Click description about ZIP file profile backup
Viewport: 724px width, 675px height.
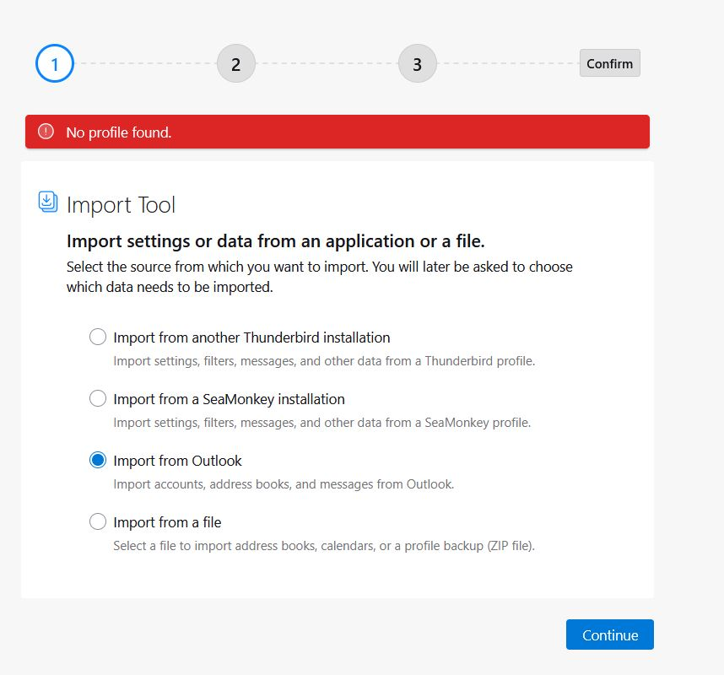tap(324, 546)
